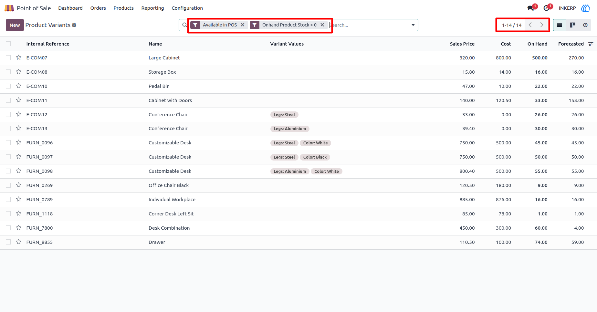The height and width of the screenshot is (312, 597).
Task: Open the activities clock icon in the top bar
Action: coord(546,8)
